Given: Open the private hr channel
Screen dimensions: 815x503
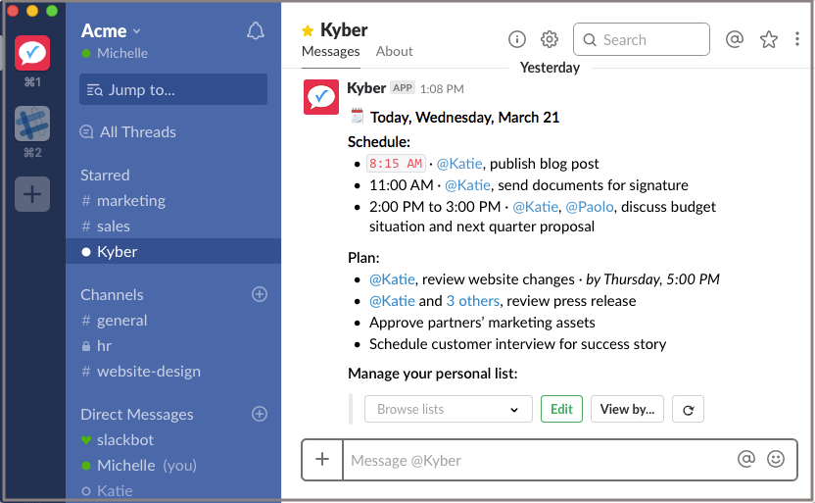Looking at the screenshot, I should click(97, 346).
